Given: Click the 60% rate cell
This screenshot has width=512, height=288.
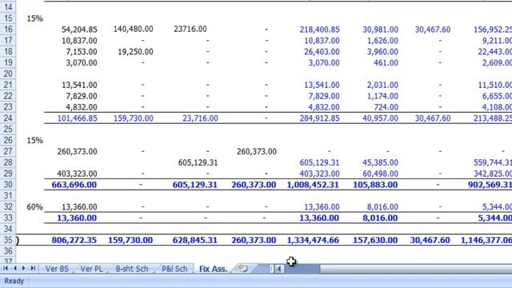Looking at the screenshot, I should click(x=34, y=207).
